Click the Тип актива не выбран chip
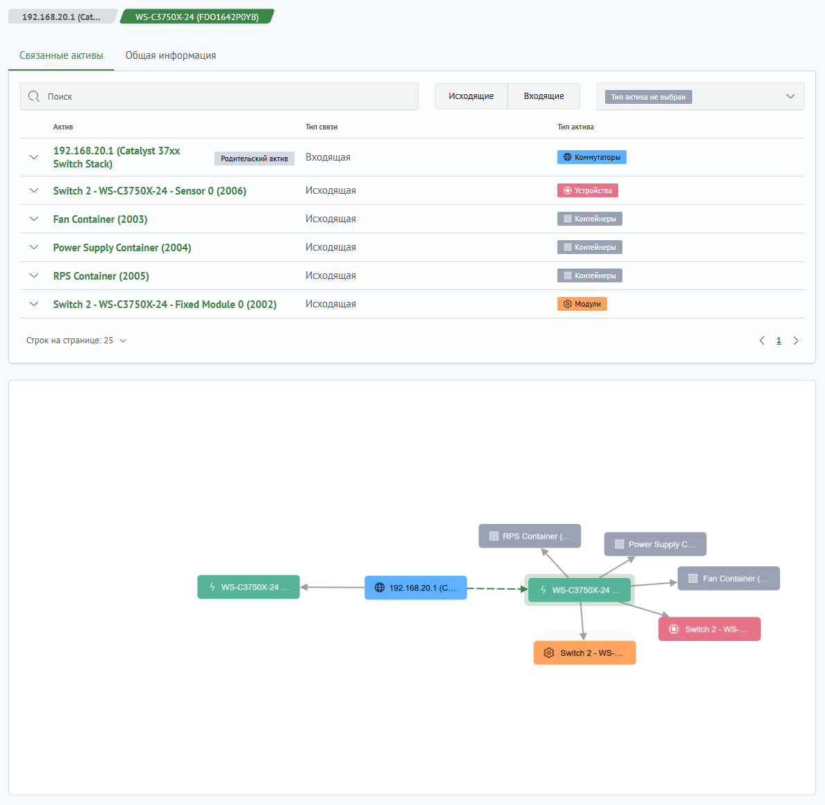Screen dimensions: 825x805 pos(648,97)
